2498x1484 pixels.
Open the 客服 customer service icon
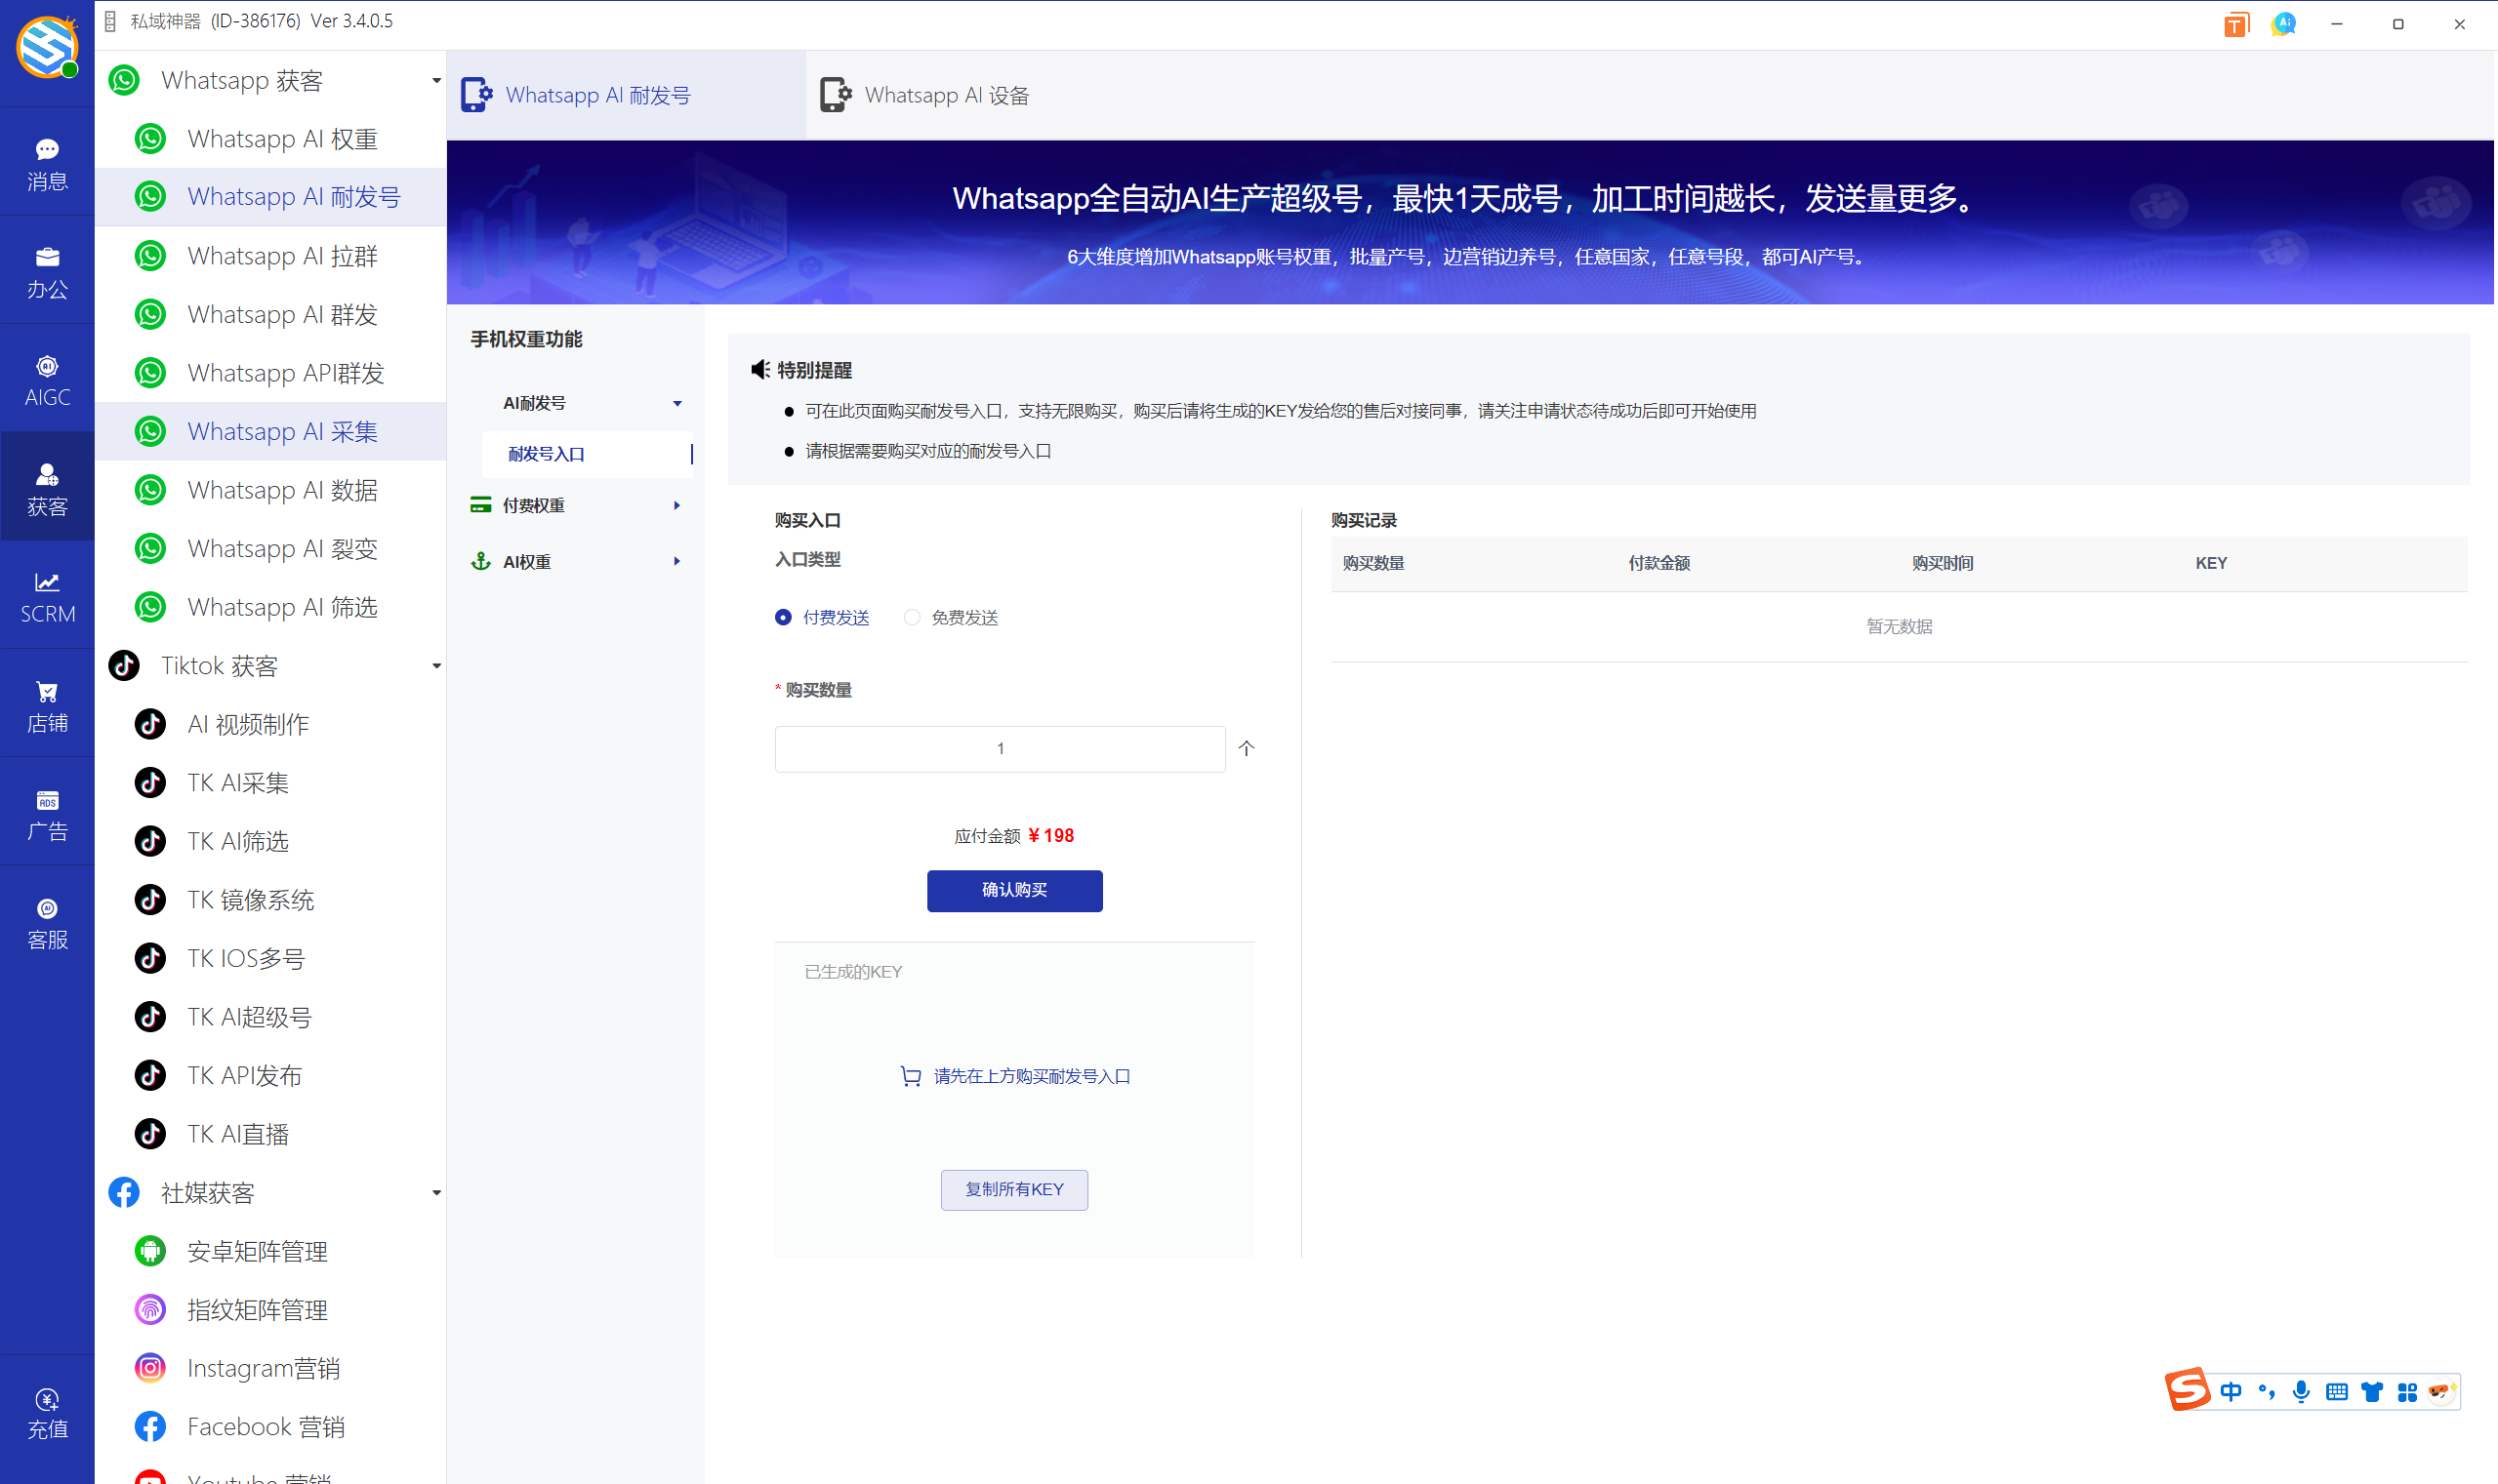click(47, 922)
